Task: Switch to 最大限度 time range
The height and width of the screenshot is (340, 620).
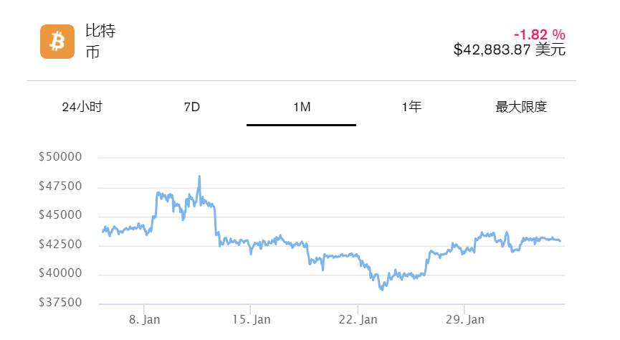Action: coord(521,107)
